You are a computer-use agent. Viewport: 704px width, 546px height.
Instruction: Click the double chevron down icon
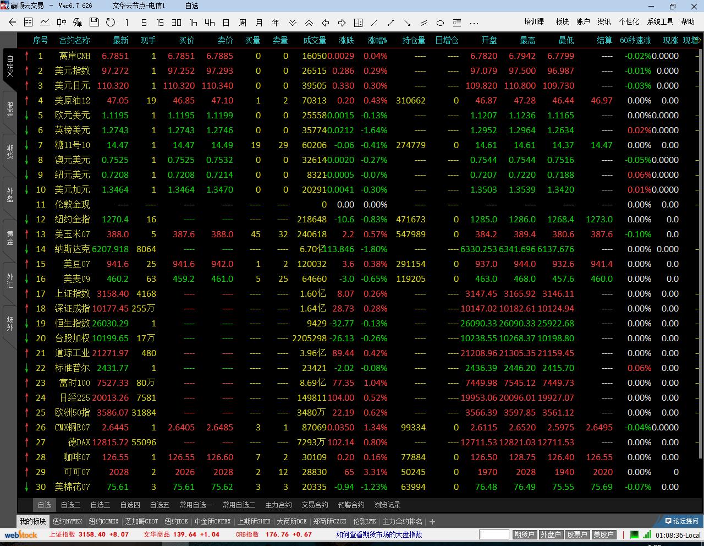[293, 23]
